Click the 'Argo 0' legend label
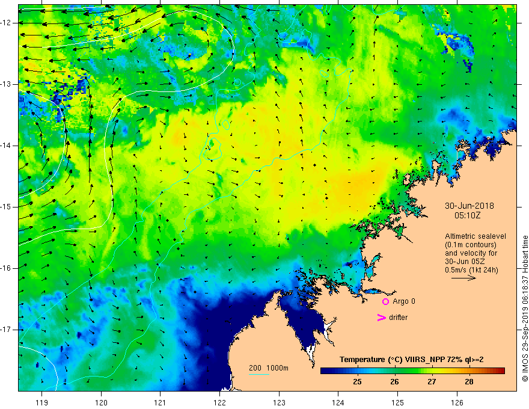The width and height of the screenshot is (529, 409). tap(404, 301)
